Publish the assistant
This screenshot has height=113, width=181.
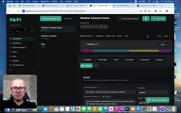coord(86,66)
